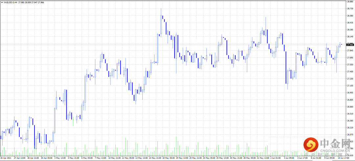Image resolution: width=355 pixels, height=161 pixels.
Task: Click the 20 May 21:00 time label
Action: (195, 157)
